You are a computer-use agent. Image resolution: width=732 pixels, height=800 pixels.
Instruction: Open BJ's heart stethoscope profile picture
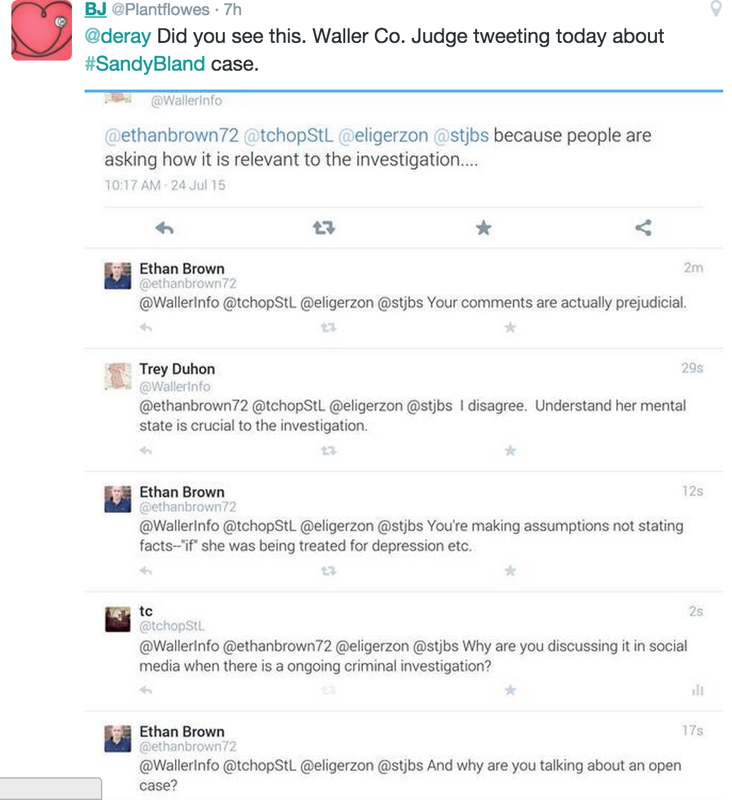tap(42, 30)
